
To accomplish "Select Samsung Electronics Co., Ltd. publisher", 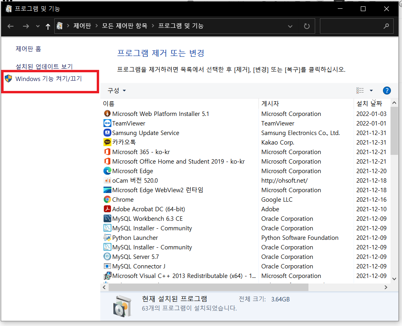I will click(301, 133).
